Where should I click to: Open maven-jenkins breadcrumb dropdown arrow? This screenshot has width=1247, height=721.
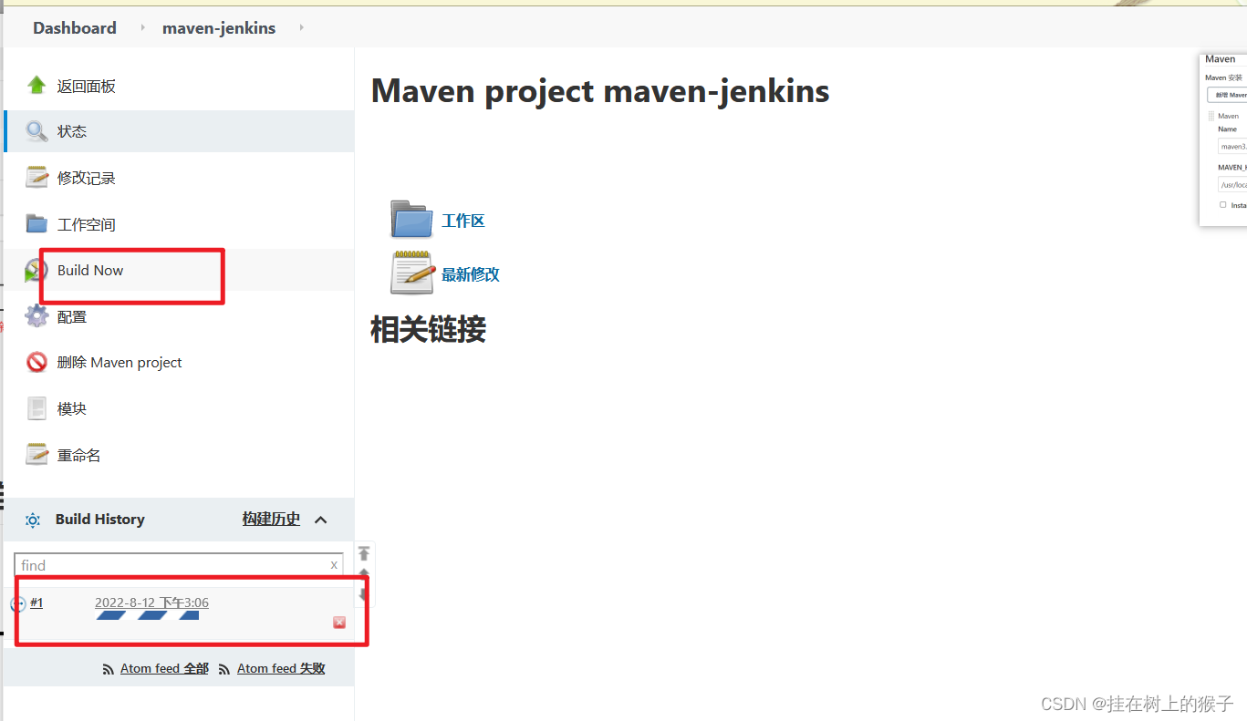[300, 28]
